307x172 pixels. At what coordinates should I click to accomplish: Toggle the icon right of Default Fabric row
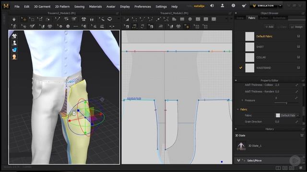click(298, 36)
